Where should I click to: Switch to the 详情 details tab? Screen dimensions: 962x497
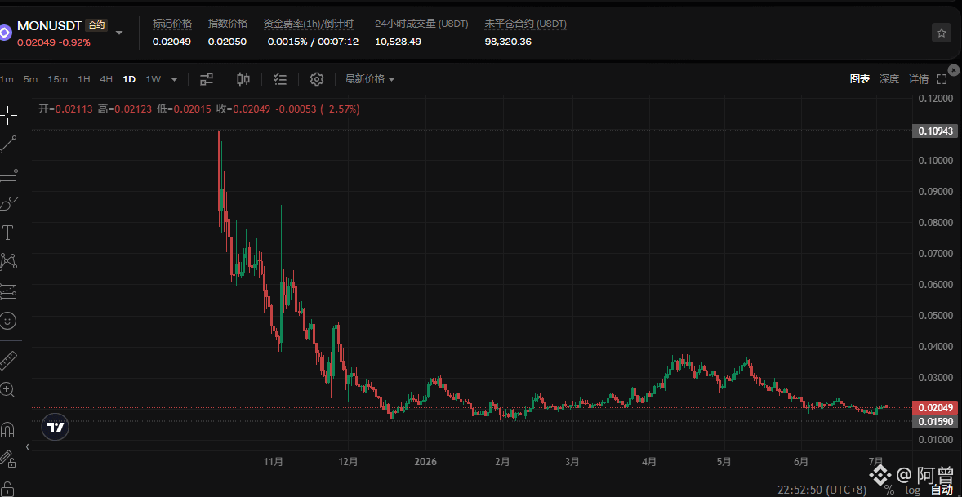[919, 78]
